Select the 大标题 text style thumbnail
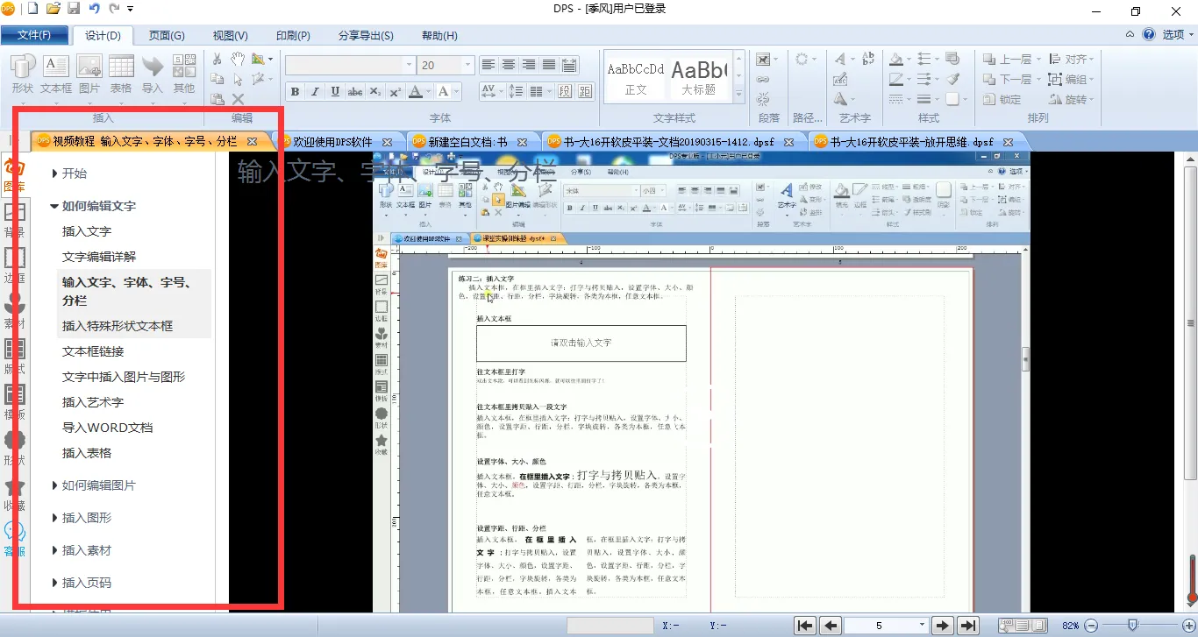1198x637 pixels. click(699, 77)
